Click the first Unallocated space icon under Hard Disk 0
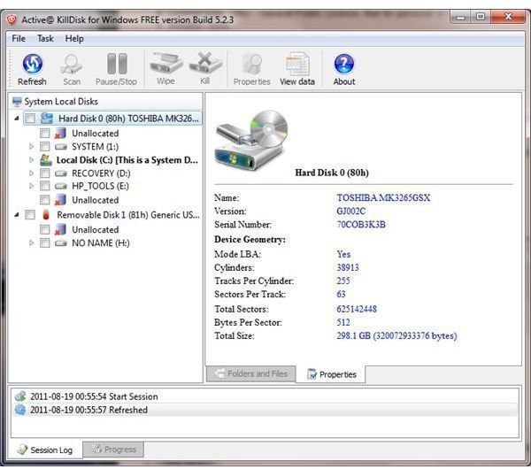The image size is (531, 469). [x=60, y=133]
